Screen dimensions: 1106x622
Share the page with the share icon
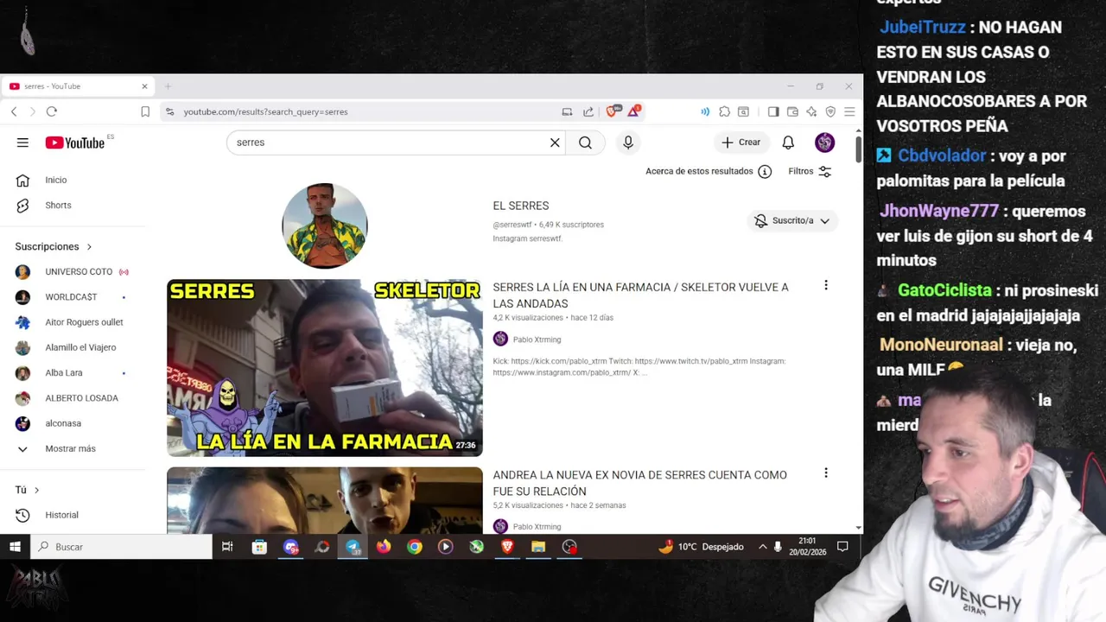pos(588,111)
